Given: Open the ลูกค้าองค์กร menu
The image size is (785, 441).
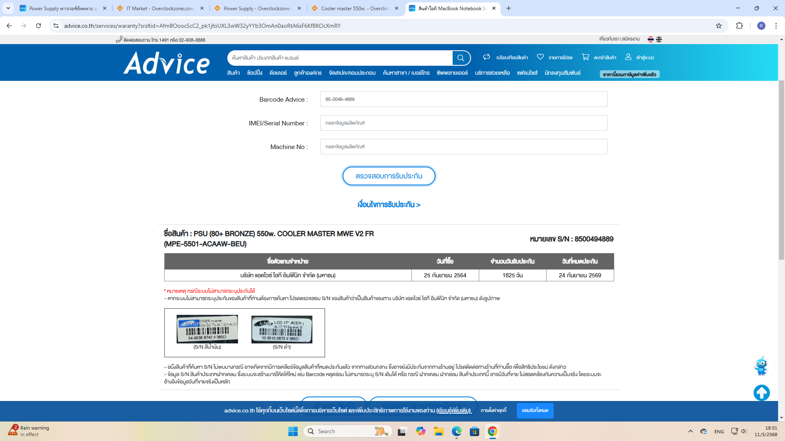Looking at the screenshot, I should (308, 73).
